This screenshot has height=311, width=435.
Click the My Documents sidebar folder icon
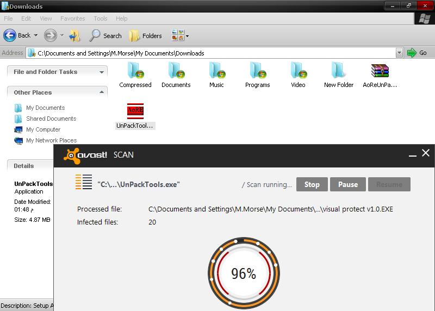[18, 108]
